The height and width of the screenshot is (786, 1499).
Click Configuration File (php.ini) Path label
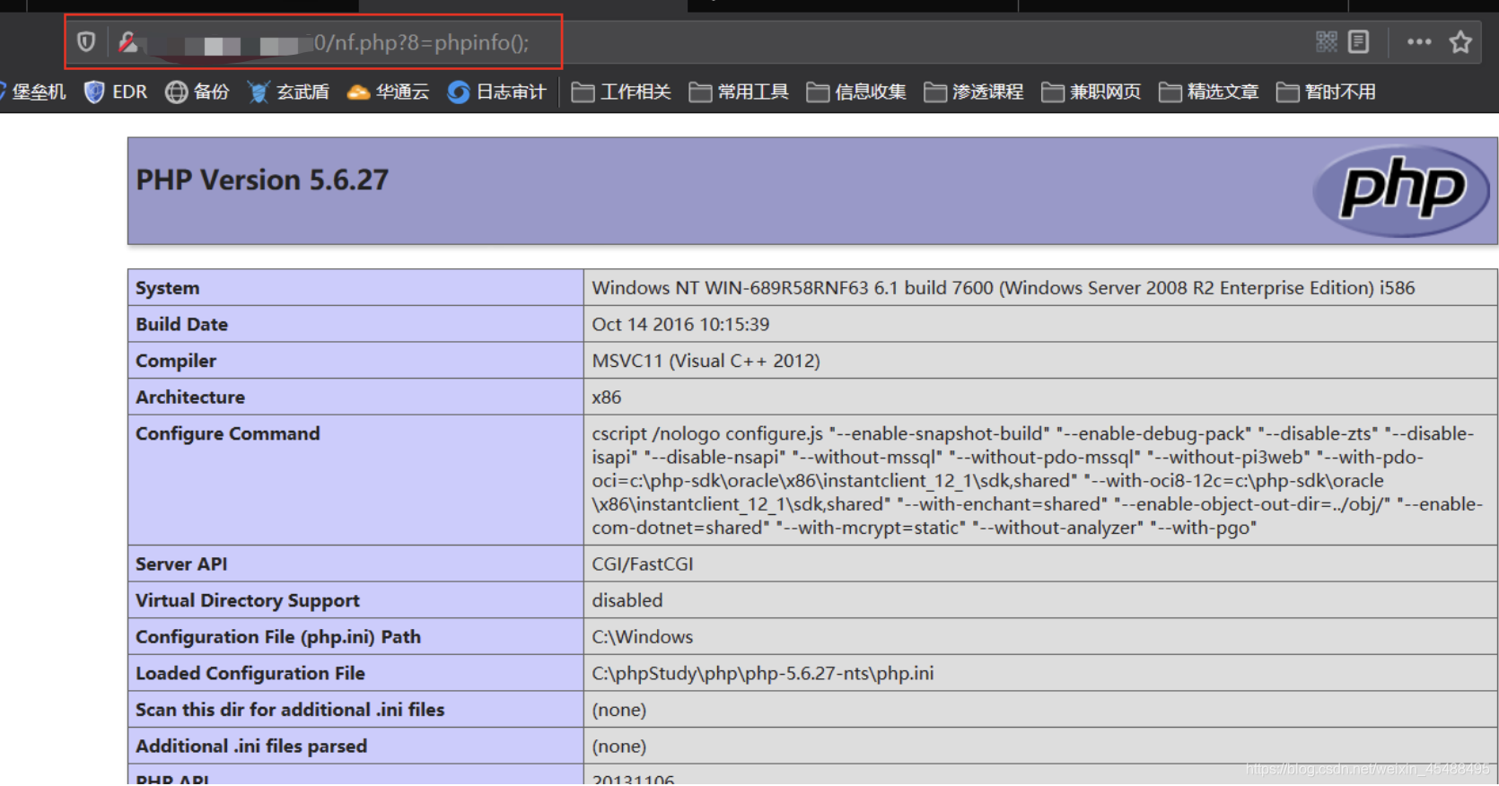pyautogui.click(x=278, y=636)
